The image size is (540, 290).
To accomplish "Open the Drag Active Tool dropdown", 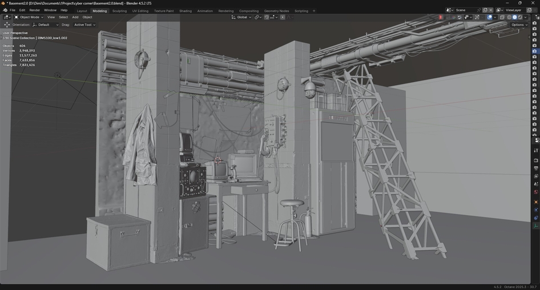I will click(x=84, y=25).
